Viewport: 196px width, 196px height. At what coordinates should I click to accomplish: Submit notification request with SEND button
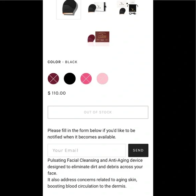point(138,150)
